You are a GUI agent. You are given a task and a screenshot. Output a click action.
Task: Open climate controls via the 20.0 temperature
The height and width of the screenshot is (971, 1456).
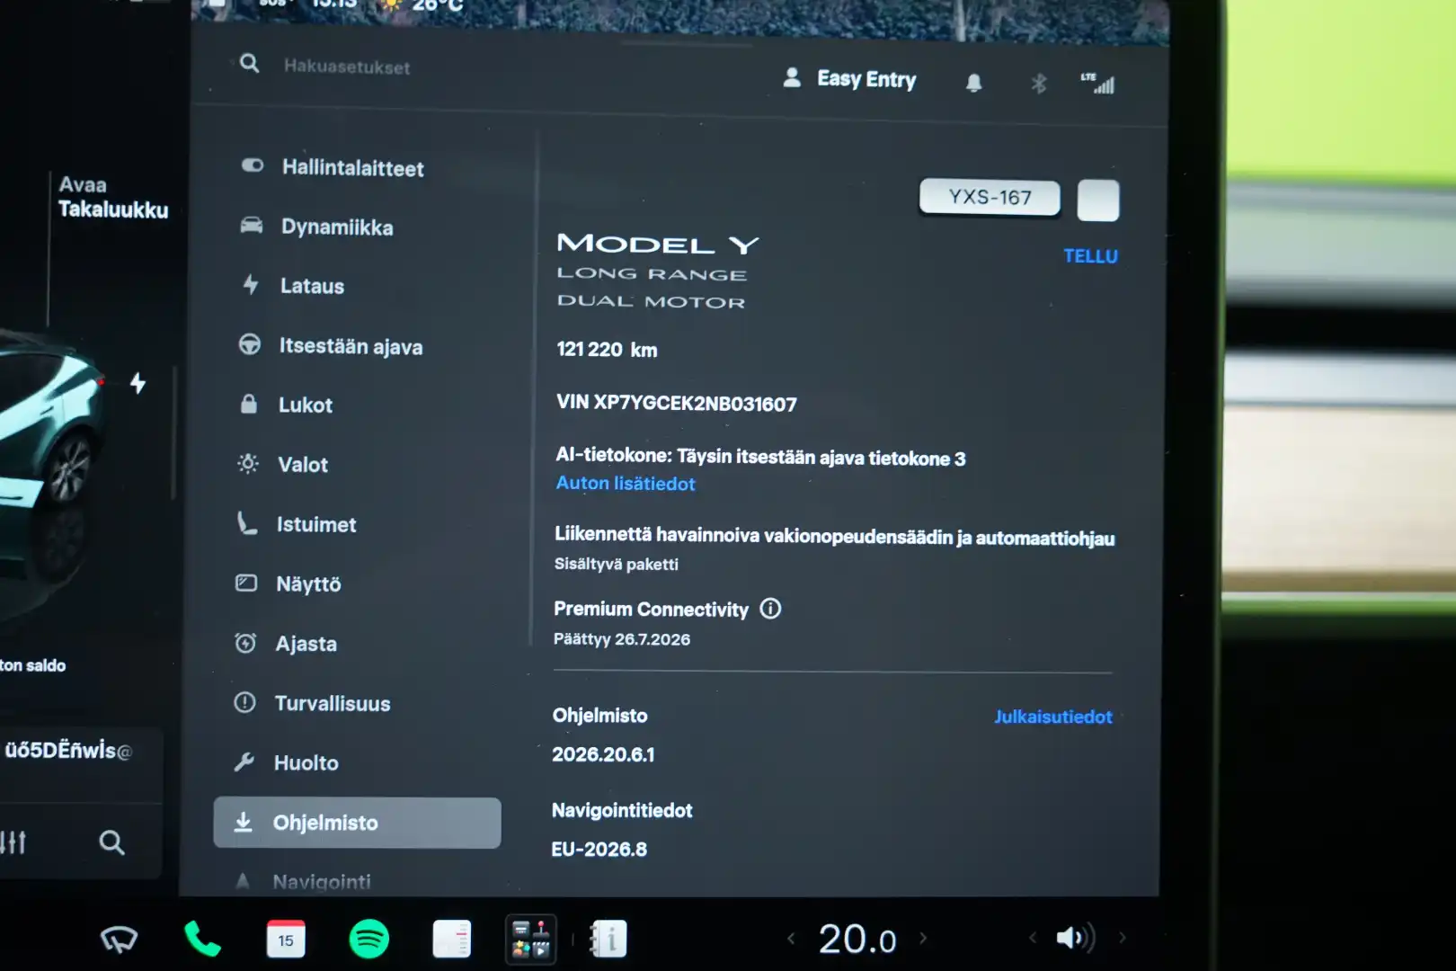[857, 940]
